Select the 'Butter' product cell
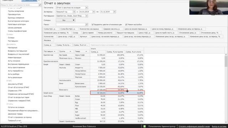The image size is (228, 128). pyautogui.click(x=82, y=96)
